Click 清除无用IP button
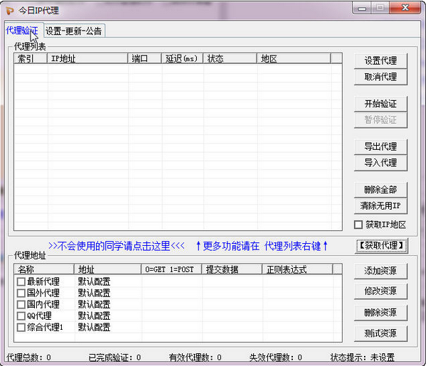Viewport: 428px width, 366px height. click(380, 206)
